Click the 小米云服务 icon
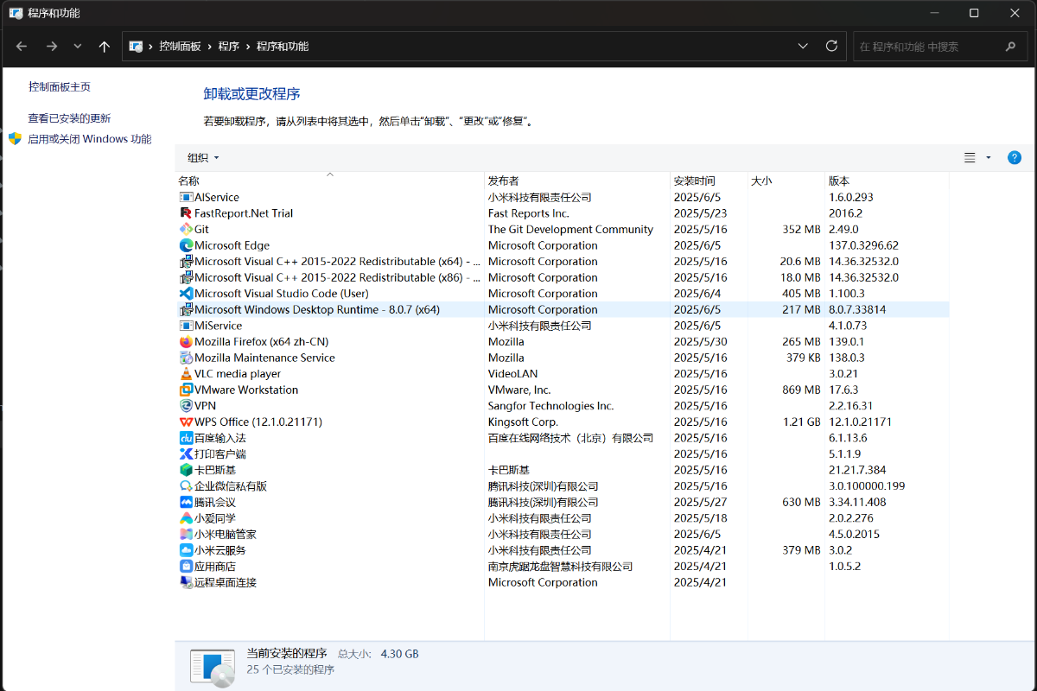This screenshot has width=1037, height=691. [x=186, y=550]
